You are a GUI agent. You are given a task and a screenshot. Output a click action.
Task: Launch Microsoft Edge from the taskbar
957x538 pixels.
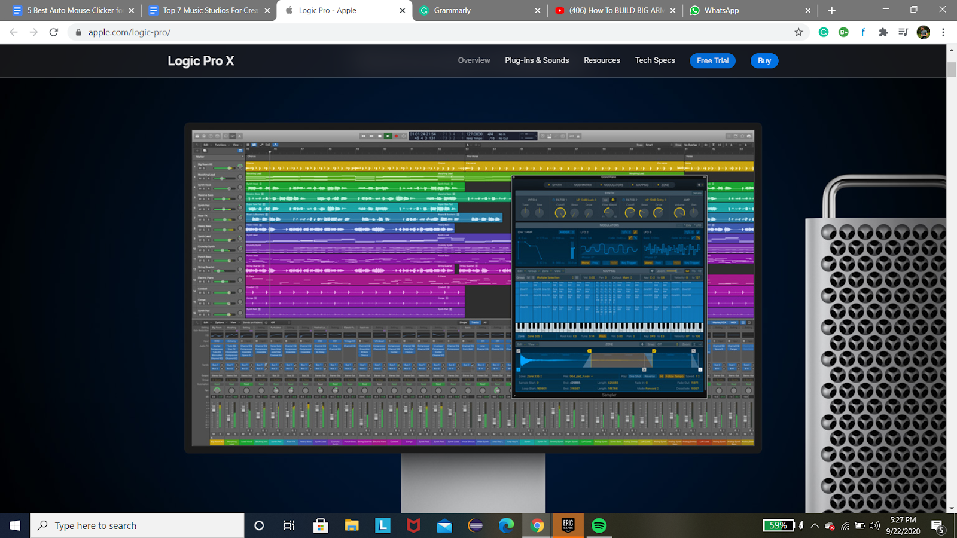click(x=507, y=525)
